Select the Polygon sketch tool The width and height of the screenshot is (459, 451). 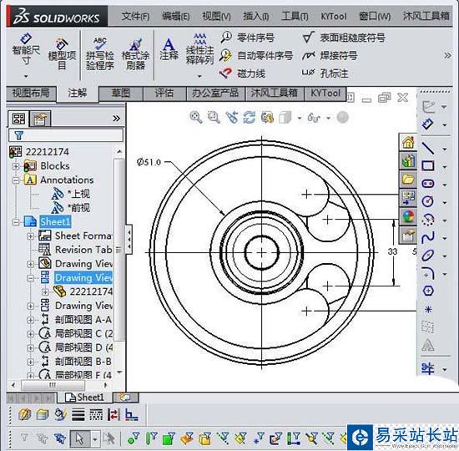point(427,291)
